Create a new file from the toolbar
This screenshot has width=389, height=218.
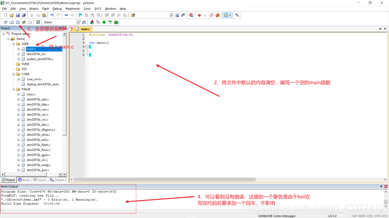click(x=6, y=15)
